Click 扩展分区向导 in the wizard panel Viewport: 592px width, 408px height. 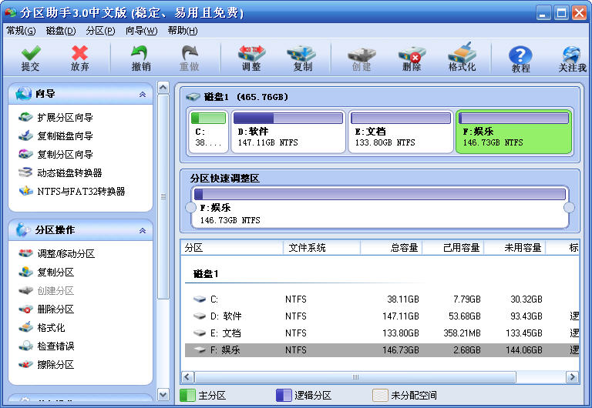65,118
